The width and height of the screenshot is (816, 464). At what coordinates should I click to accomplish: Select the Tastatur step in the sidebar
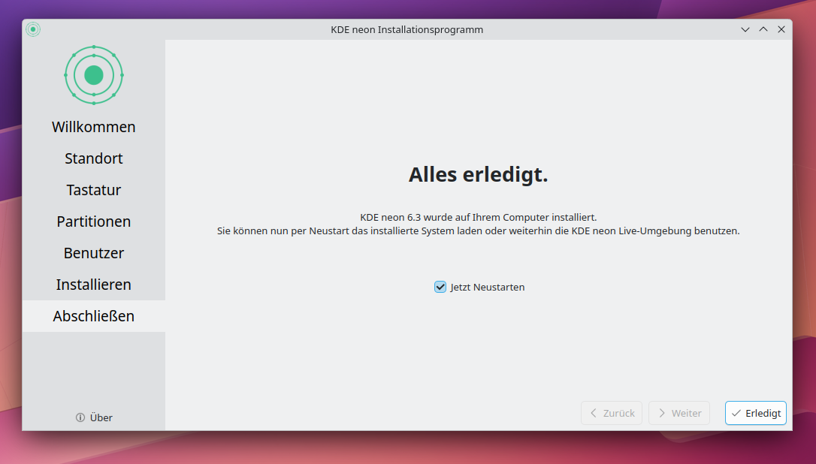pyautogui.click(x=94, y=190)
